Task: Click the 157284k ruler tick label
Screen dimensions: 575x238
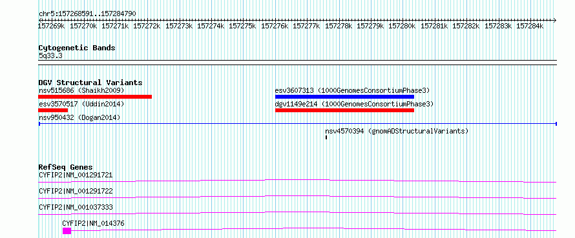Action: (x=530, y=26)
